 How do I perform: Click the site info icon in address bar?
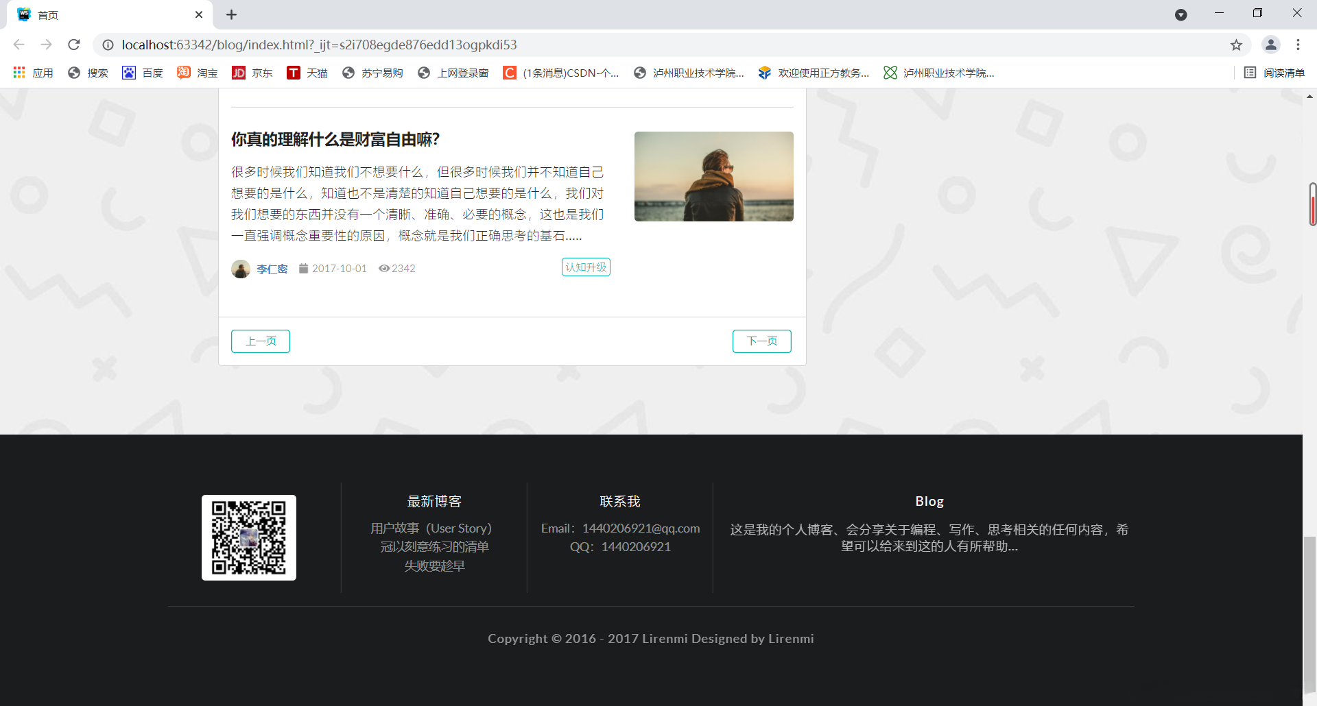coord(108,45)
